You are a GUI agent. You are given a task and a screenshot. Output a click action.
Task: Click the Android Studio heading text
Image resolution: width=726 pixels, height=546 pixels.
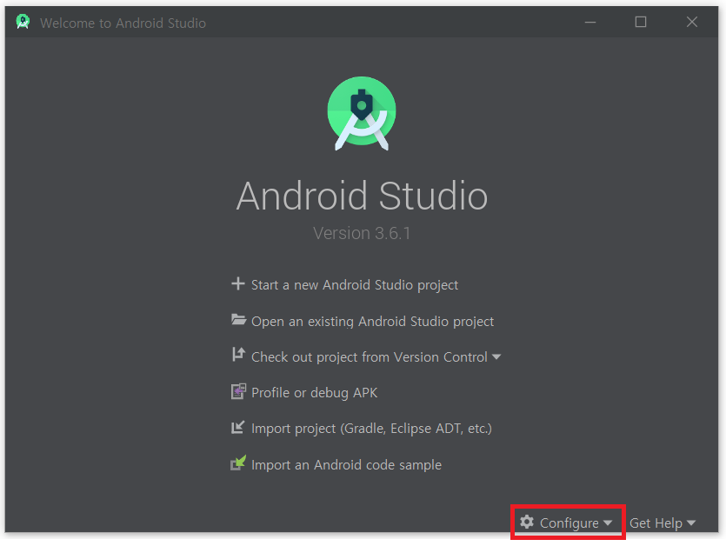click(x=362, y=196)
